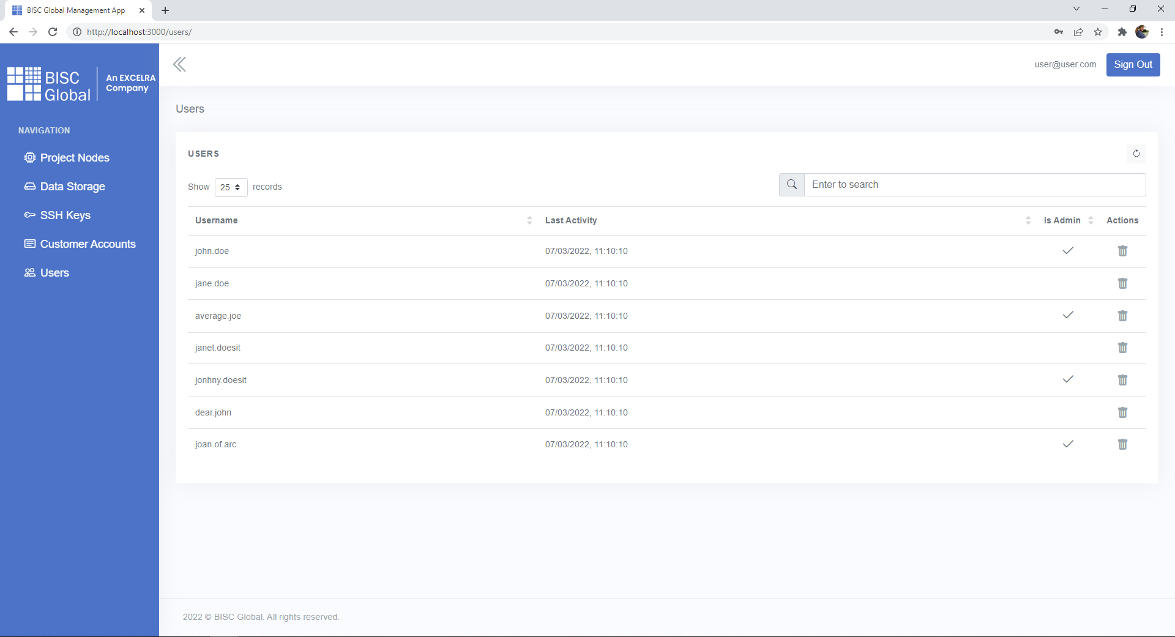Viewport: 1175px width, 637px height.
Task: Click admin checkmark for average.joe
Action: (x=1068, y=315)
